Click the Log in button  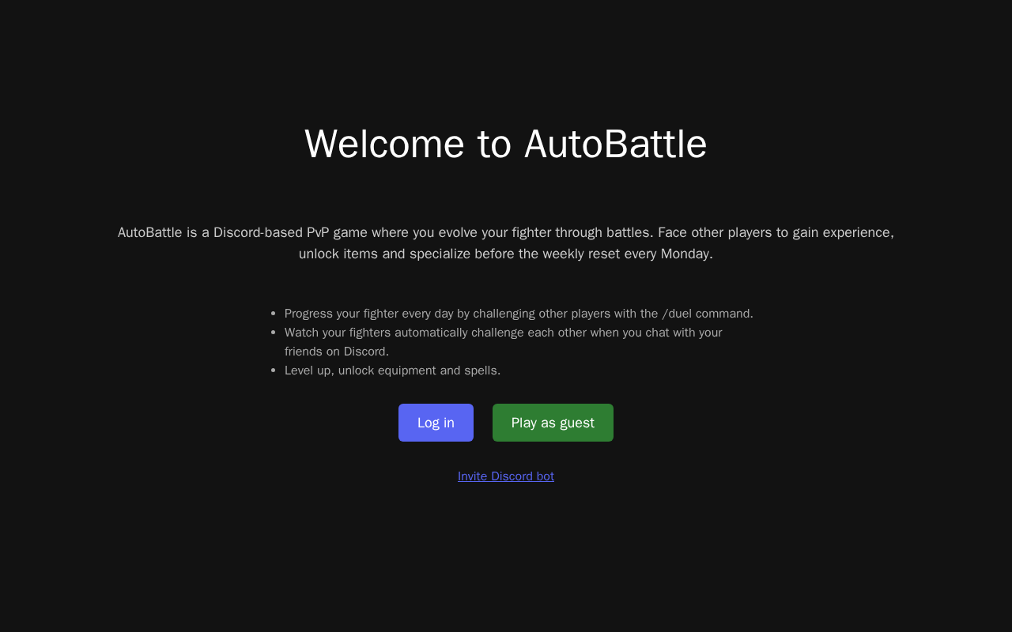436,423
